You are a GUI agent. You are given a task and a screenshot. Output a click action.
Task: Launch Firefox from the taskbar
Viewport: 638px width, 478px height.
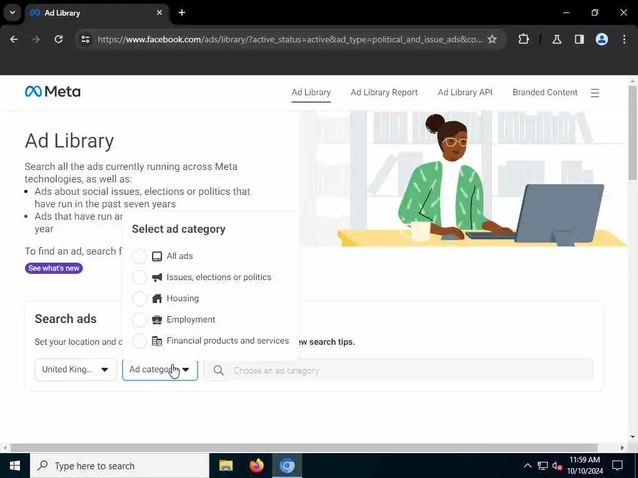[x=256, y=466]
